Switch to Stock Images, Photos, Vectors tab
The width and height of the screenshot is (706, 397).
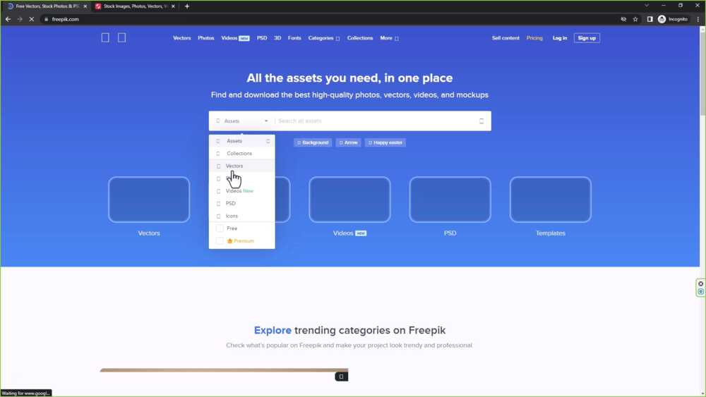point(135,6)
